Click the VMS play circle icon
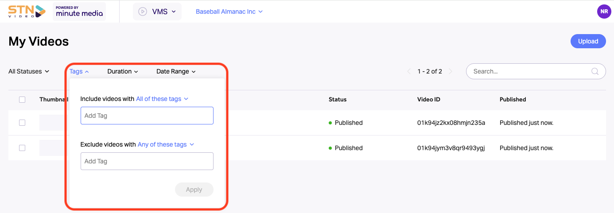The width and height of the screenshot is (614, 213). click(143, 12)
